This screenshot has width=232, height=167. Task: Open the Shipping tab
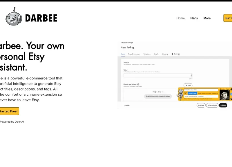click(165, 54)
